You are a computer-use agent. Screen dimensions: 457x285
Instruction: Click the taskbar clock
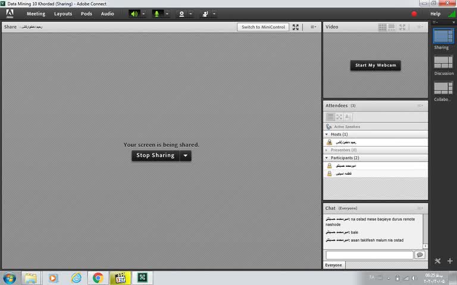[434, 278]
